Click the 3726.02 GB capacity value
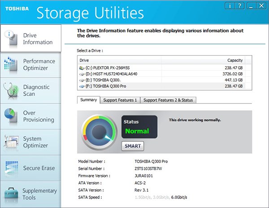 point(233,74)
